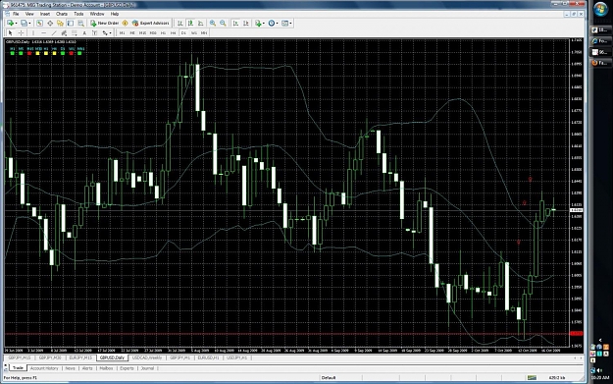Set timeframe to M5 in toolbar
Viewport: 613px width, 384px height.
(132, 32)
